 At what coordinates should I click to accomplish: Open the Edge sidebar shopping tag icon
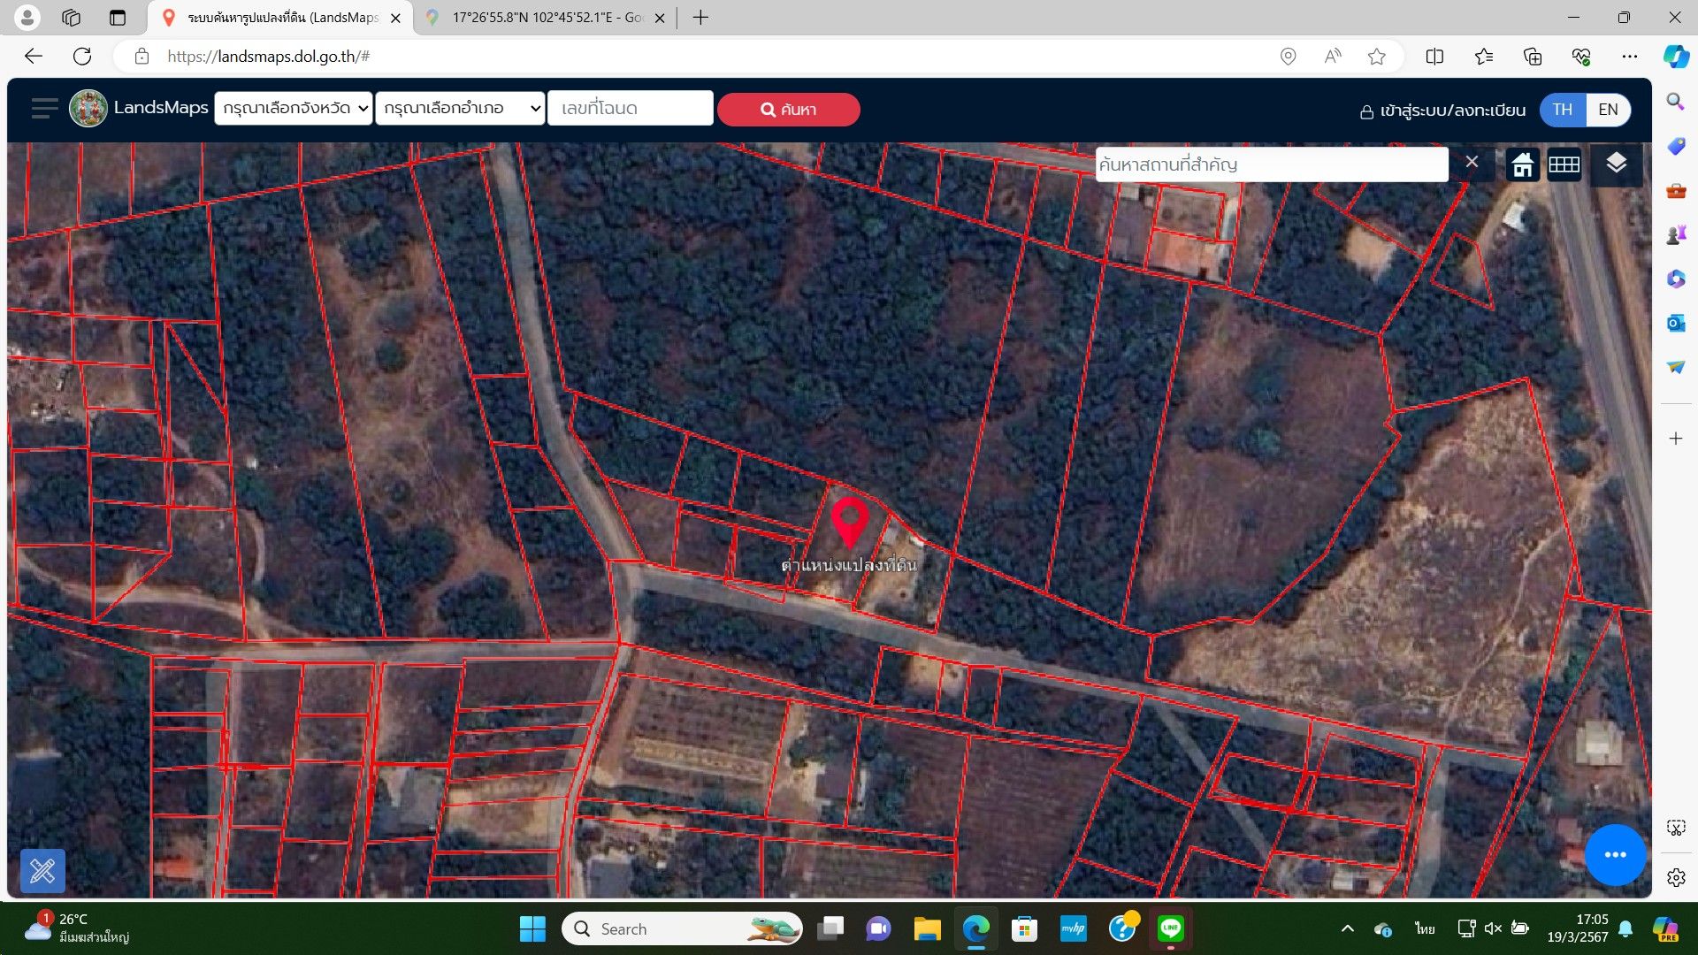click(1675, 146)
